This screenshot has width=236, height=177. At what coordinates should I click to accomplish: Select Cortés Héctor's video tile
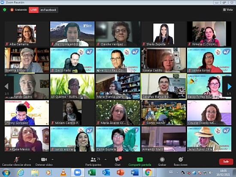point(163,113)
